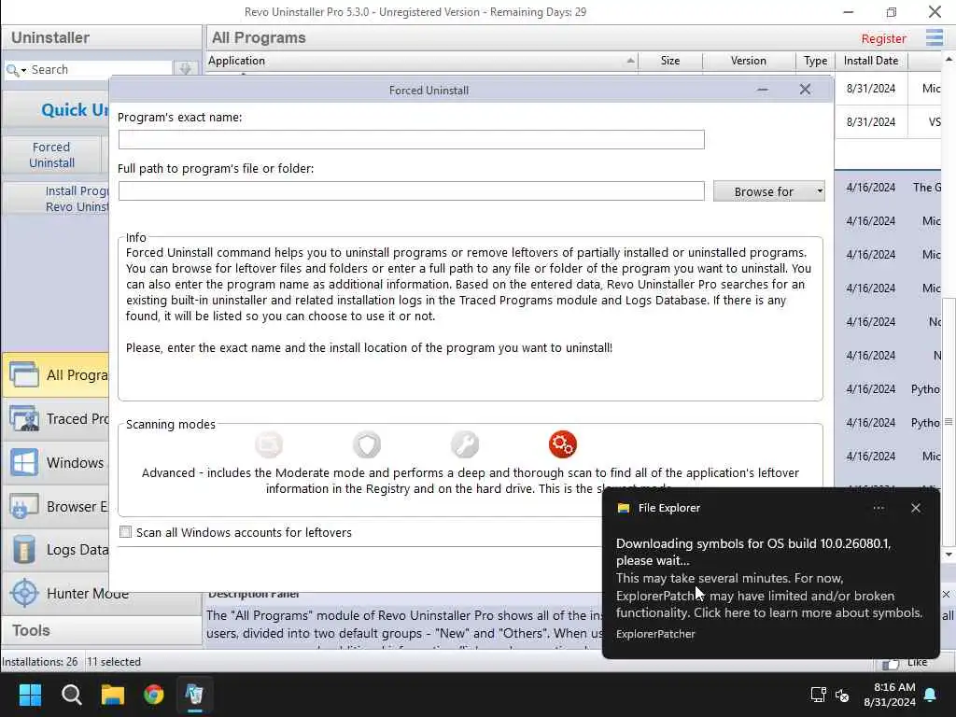Choose the wrench scanning mode icon

[465, 443]
